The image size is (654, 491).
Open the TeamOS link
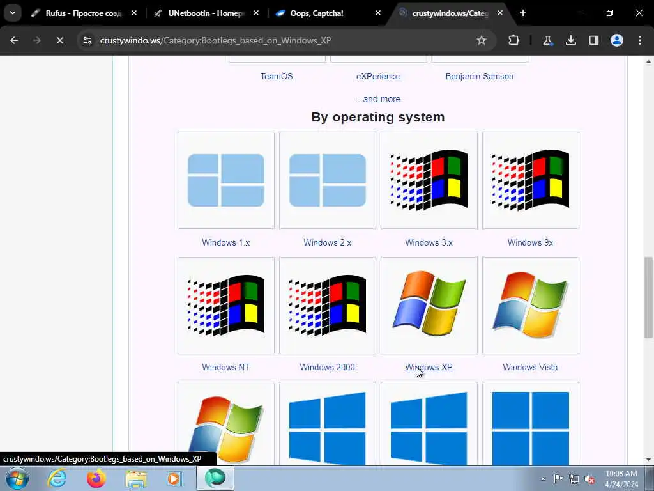(277, 77)
